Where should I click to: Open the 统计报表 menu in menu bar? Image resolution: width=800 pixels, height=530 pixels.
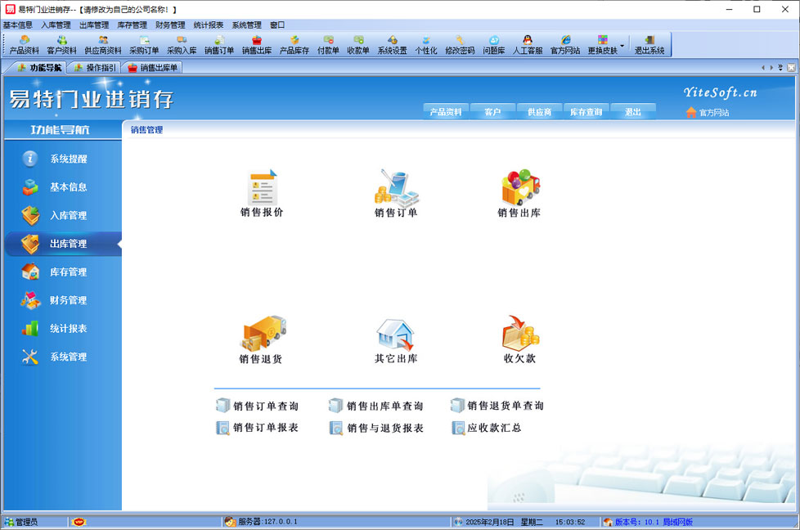tap(209, 25)
